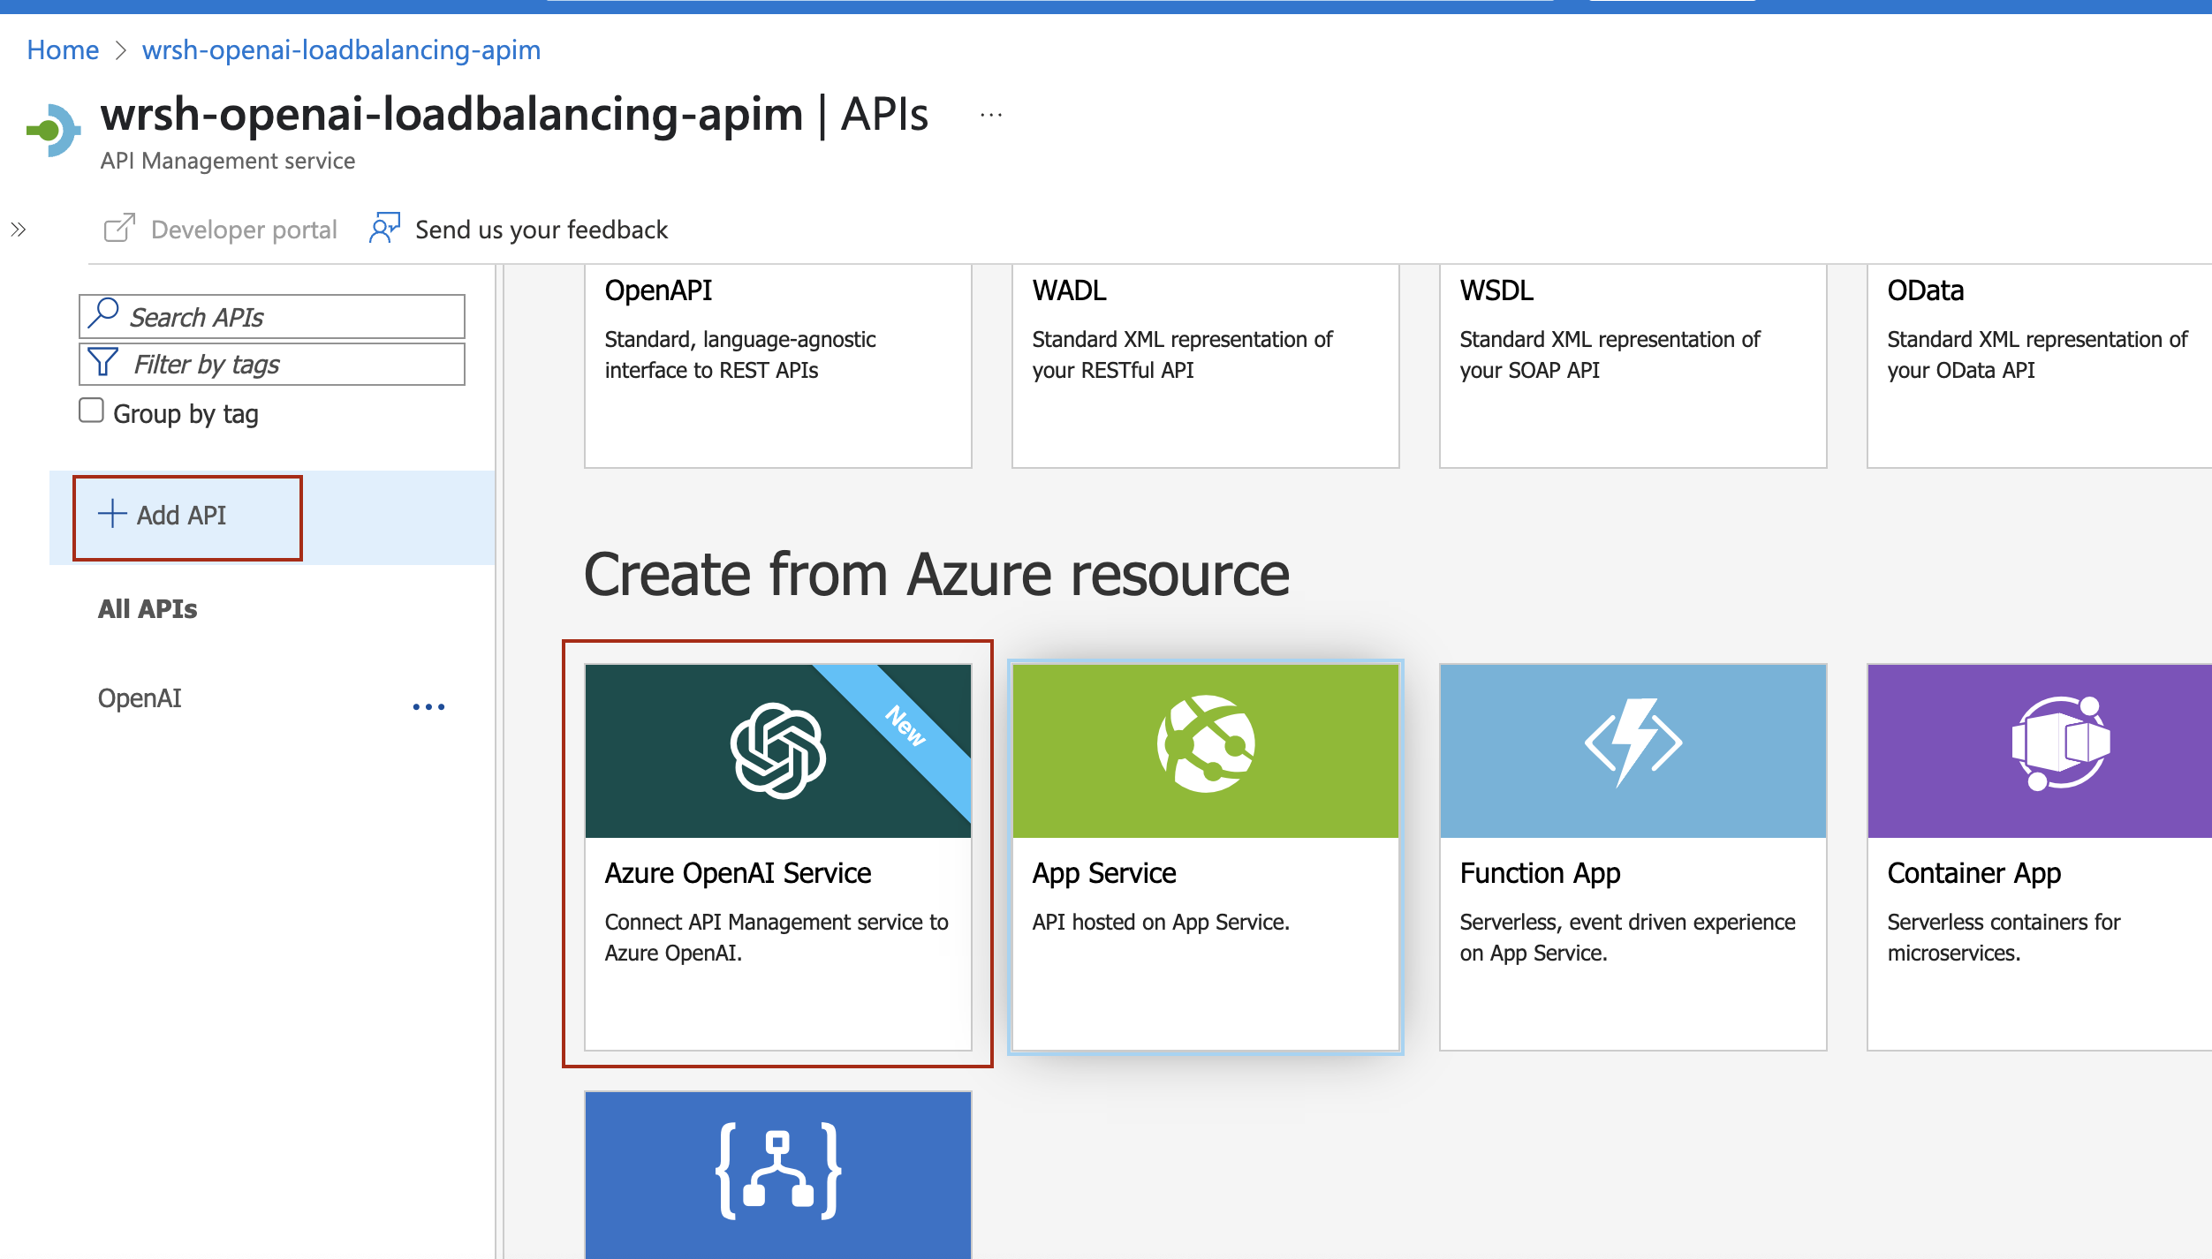Click the Function App lightning bolt icon

pos(1633,743)
